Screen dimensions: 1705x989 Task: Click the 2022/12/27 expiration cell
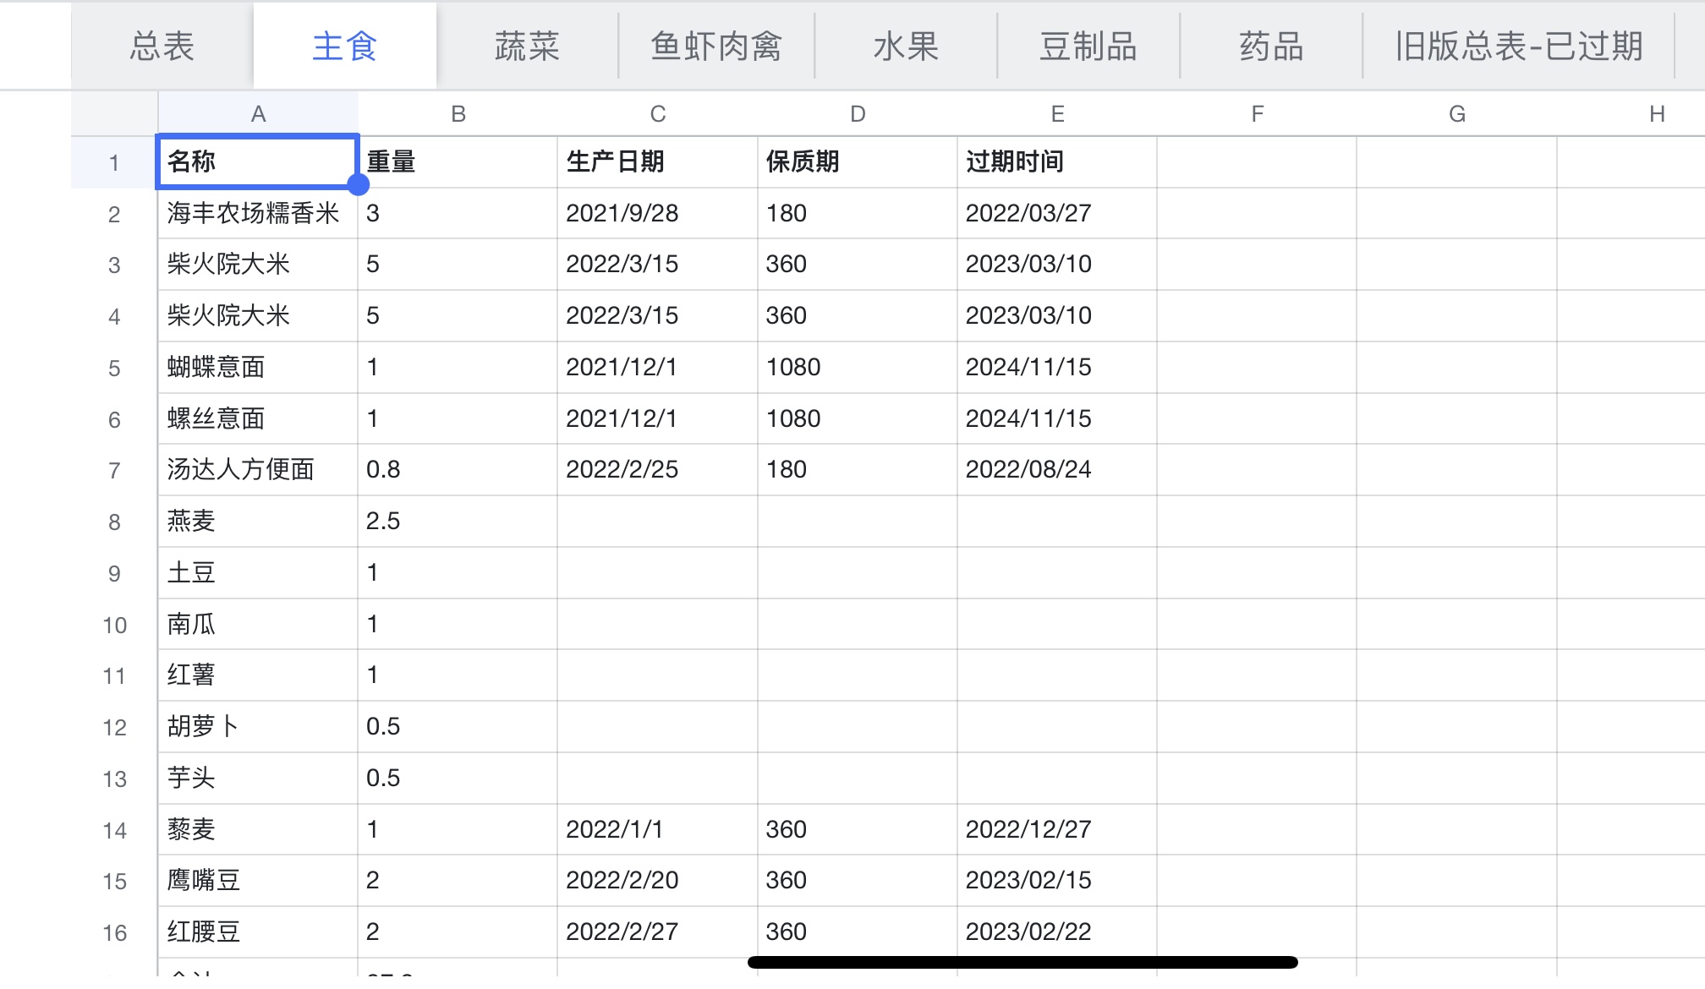click(1056, 829)
